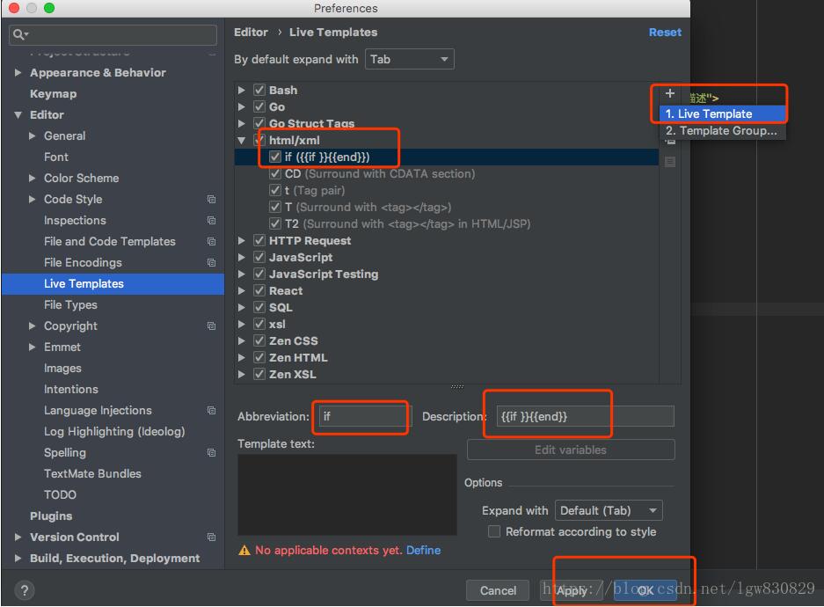Image resolution: width=824 pixels, height=607 pixels.
Task: Click the help question mark icon
Action: point(25,590)
